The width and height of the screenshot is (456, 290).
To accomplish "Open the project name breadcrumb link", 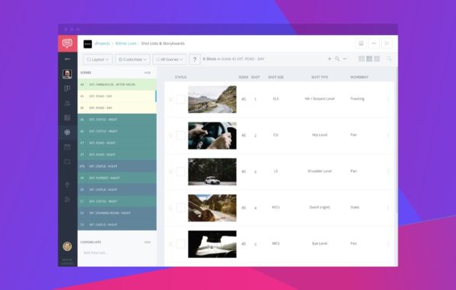I will click(126, 44).
